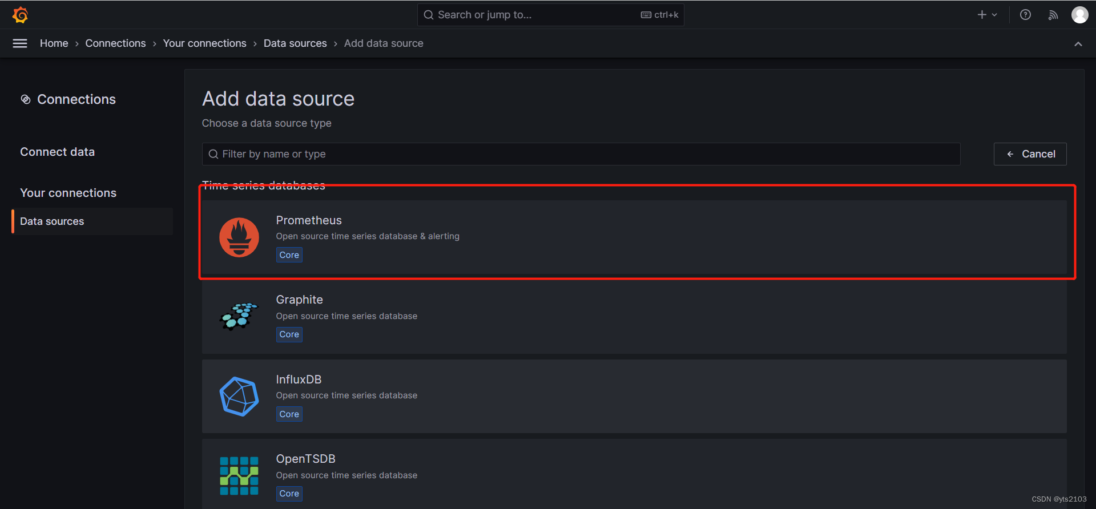Image resolution: width=1096 pixels, height=509 pixels.
Task: Open the hamburger navigation menu
Action: coord(20,43)
